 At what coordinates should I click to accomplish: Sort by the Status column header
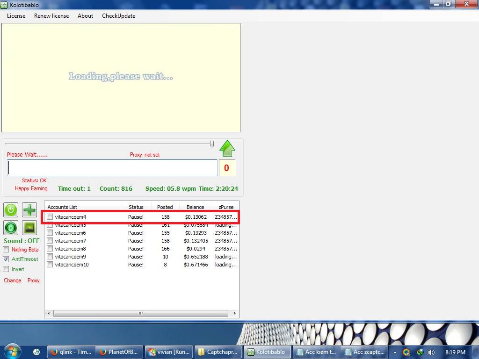click(136, 207)
